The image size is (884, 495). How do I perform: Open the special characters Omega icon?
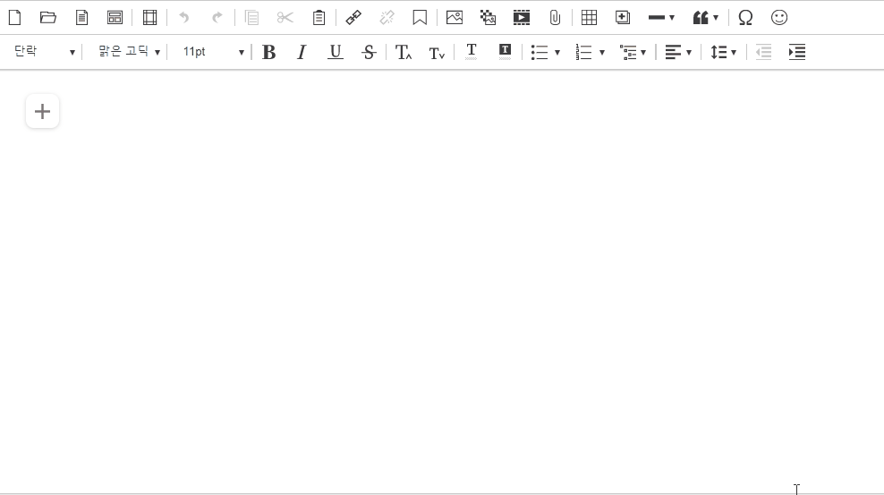click(745, 17)
